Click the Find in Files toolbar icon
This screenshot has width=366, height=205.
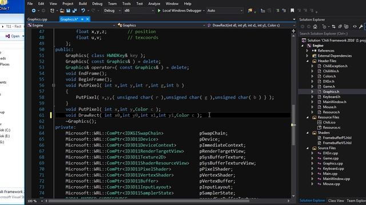250,11
